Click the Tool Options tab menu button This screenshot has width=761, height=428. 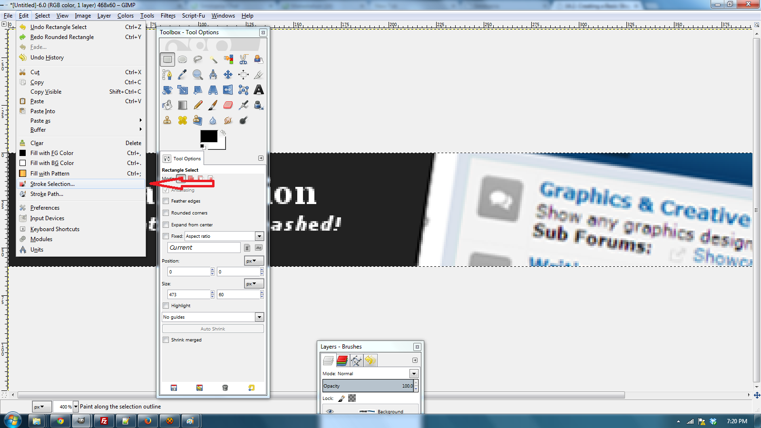[x=261, y=158]
